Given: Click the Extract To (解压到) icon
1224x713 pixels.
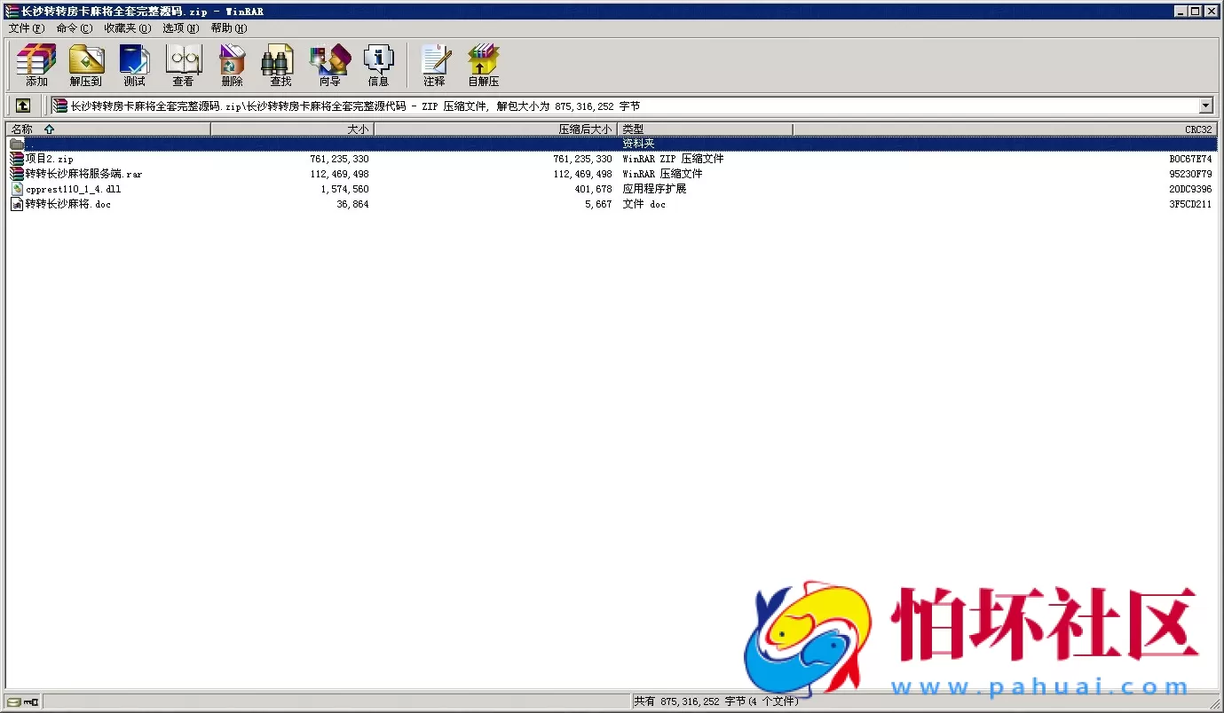Looking at the screenshot, I should tap(86, 66).
